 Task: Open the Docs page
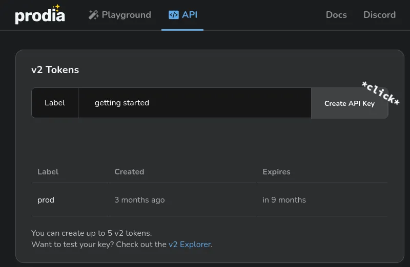click(336, 15)
